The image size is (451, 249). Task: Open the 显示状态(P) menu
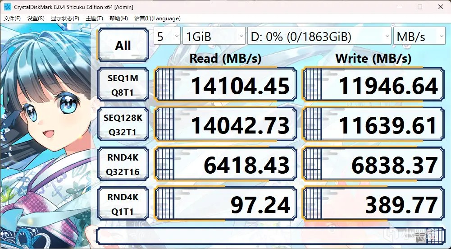coord(65,18)
